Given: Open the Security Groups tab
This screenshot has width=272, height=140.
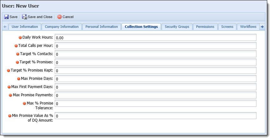Looking at the screenshot, I should [x=177, y=27].
